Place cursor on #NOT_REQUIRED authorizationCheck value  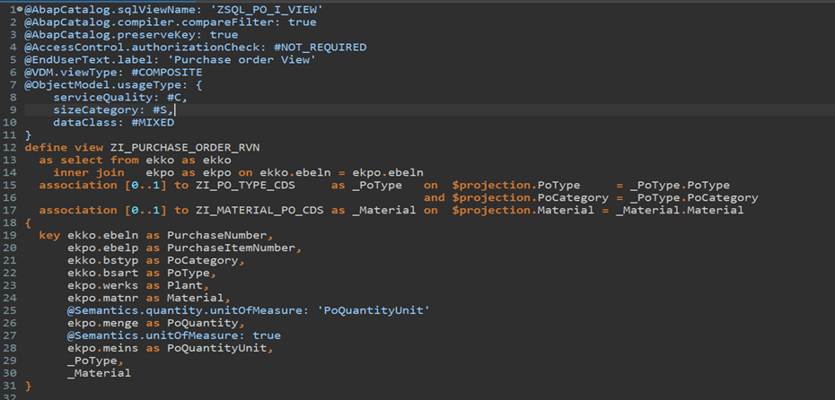[320, 48]
